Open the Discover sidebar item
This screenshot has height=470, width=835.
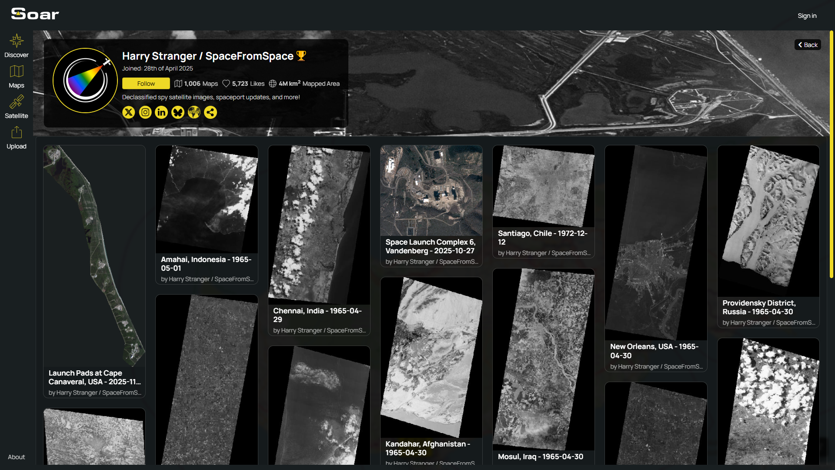coord(17,46)
